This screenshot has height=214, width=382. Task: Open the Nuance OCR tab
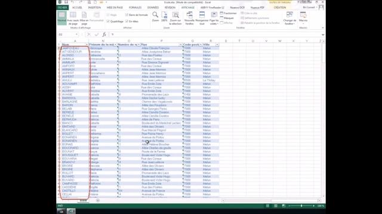(238, 8)
